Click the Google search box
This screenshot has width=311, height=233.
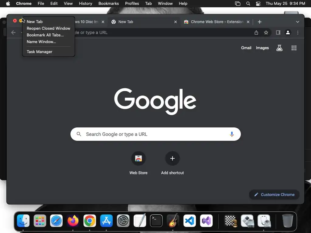[155, 134]
